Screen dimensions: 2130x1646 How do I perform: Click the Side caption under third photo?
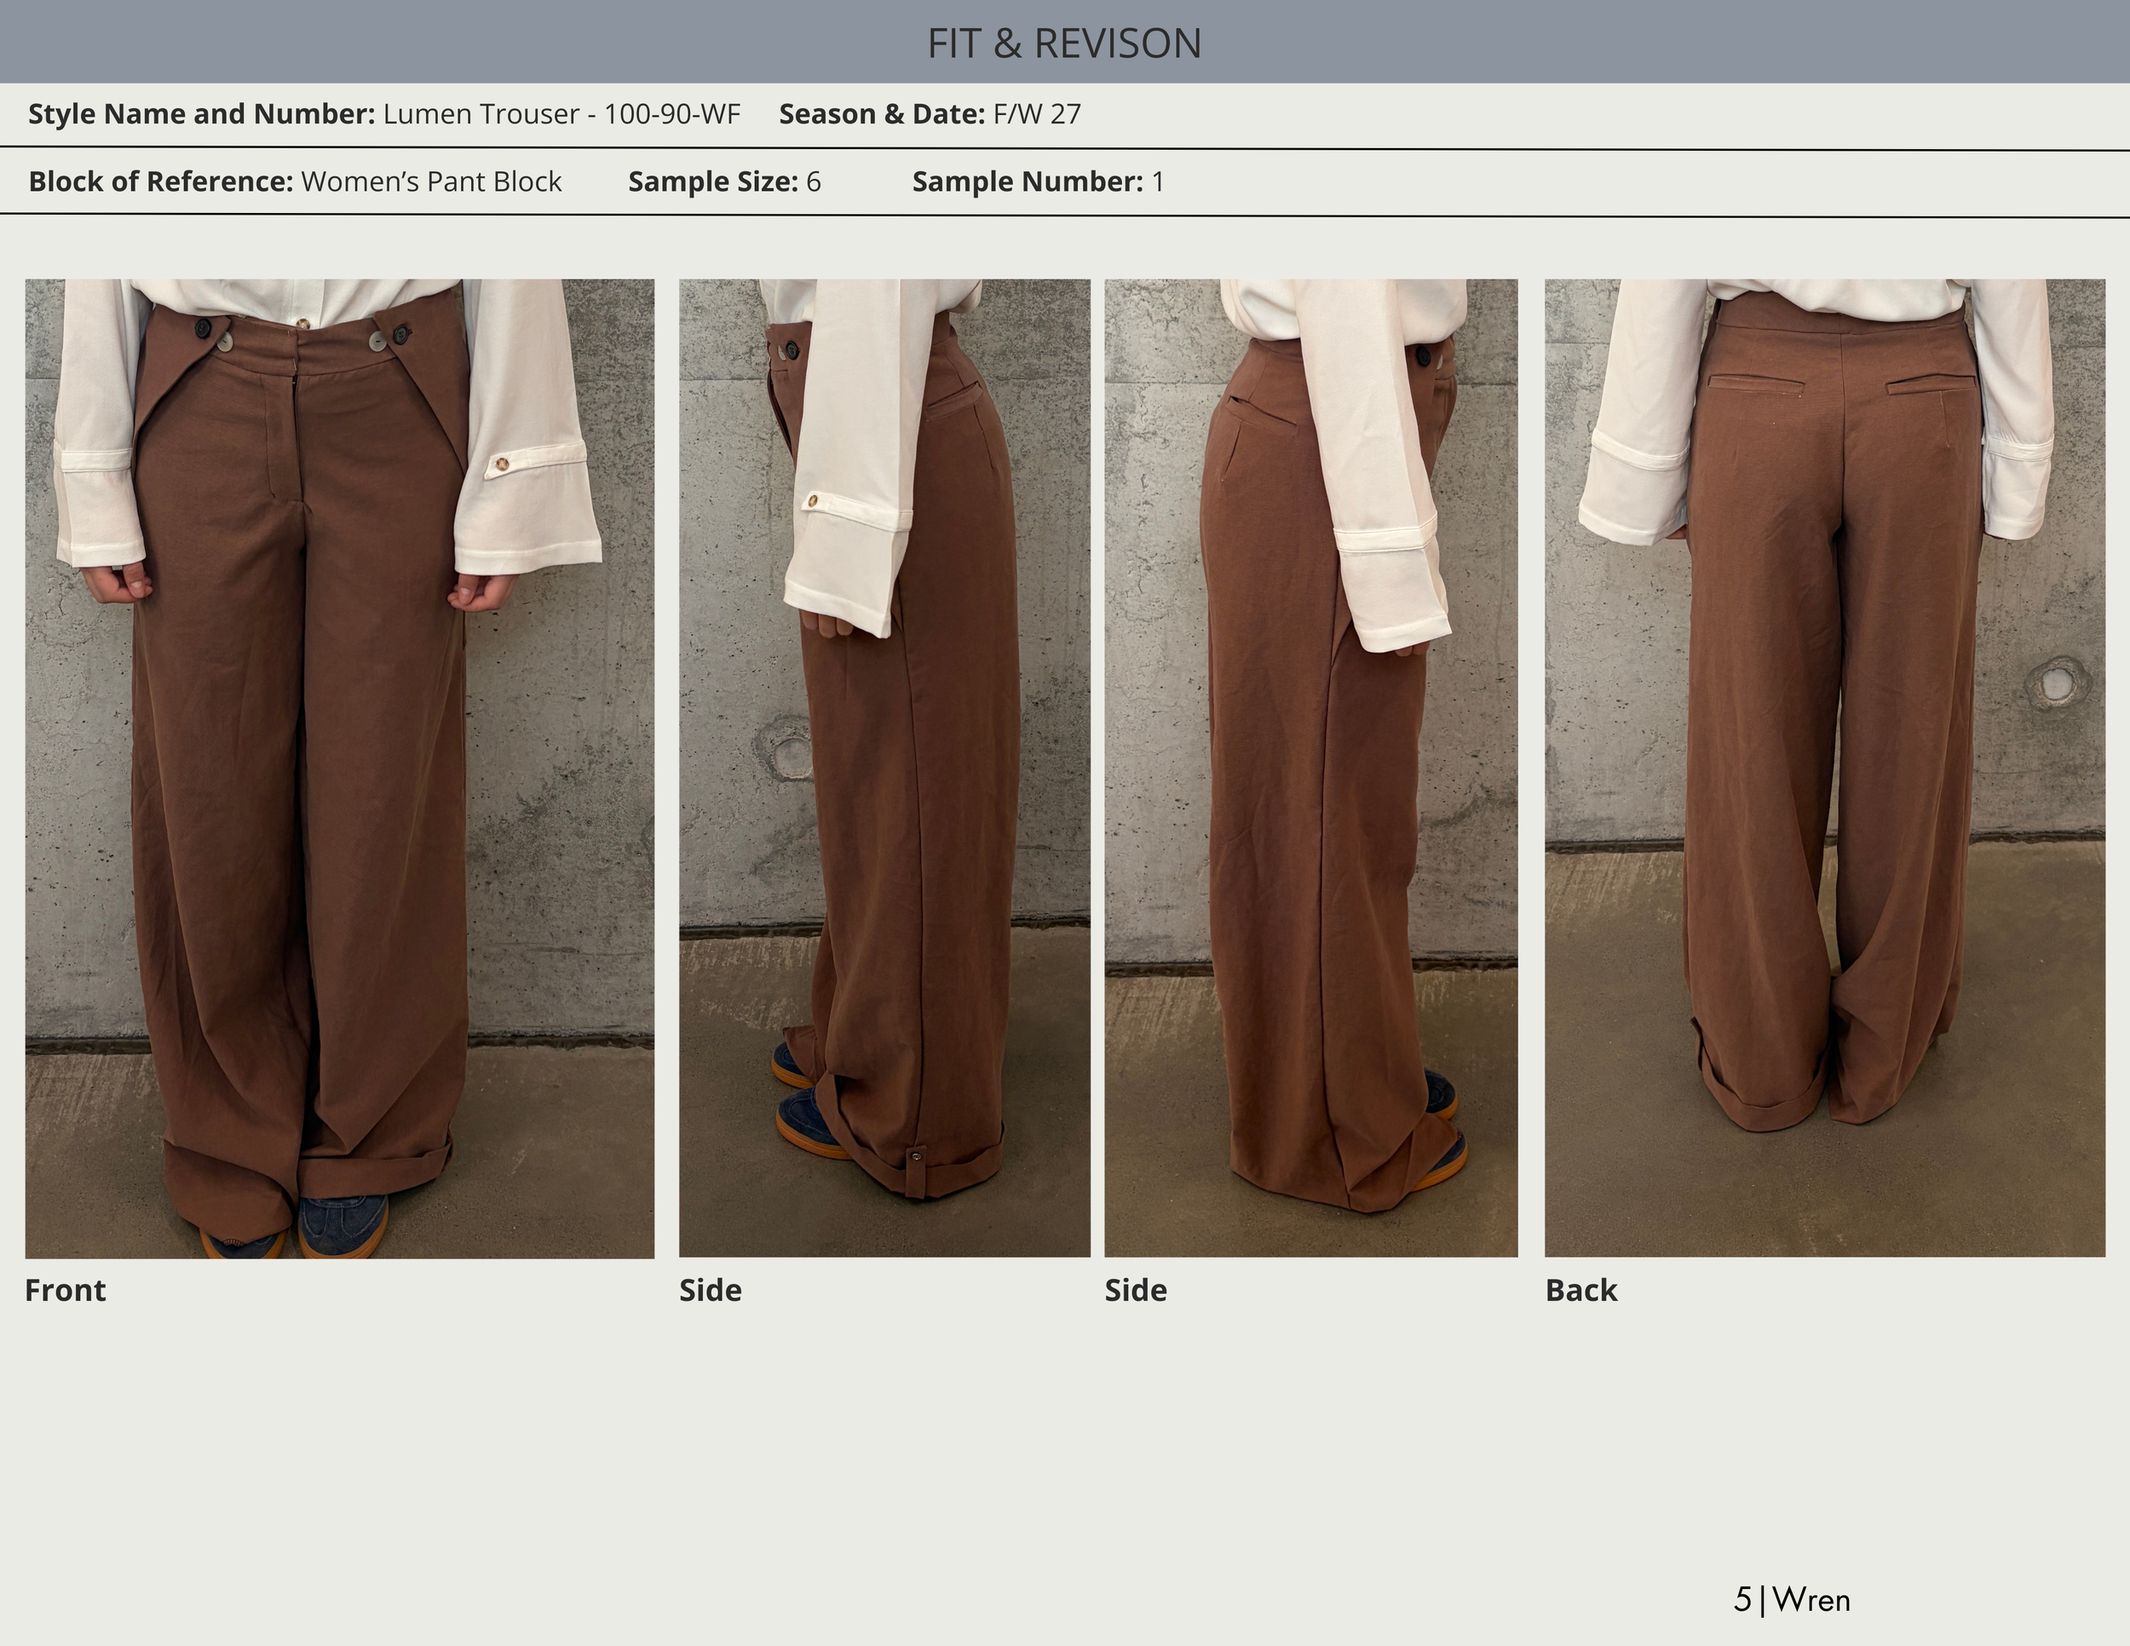(1135, 1290)
